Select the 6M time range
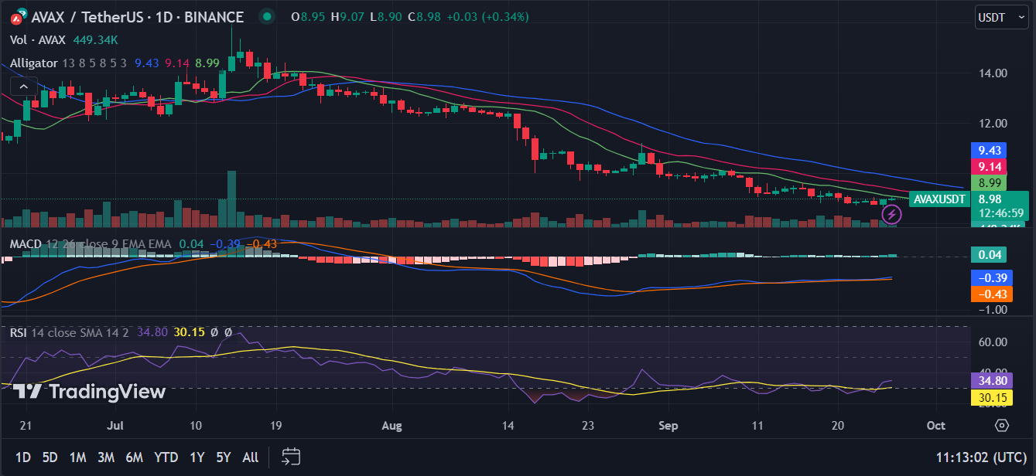The image size is (1036, 476). click(x=134, y=457)
